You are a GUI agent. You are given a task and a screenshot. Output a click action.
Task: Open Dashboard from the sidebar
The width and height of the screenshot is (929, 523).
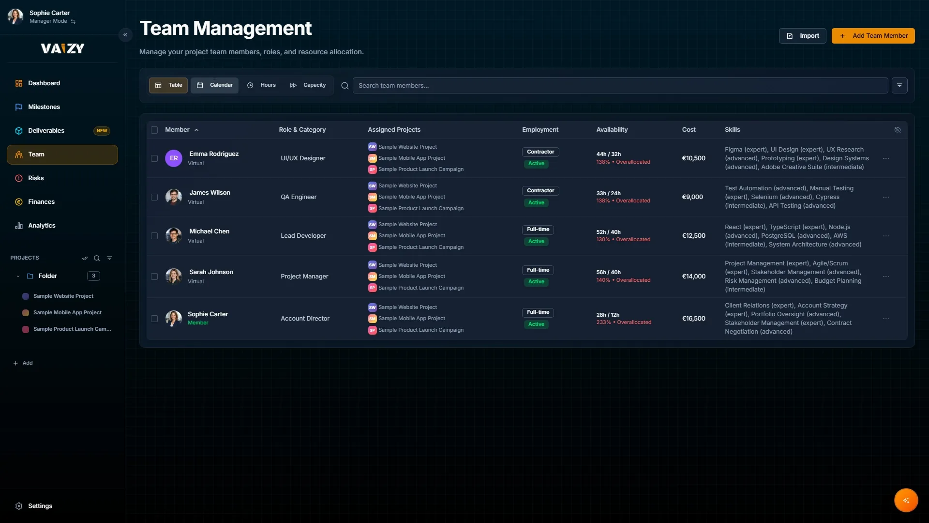click(x=62, y=83)
